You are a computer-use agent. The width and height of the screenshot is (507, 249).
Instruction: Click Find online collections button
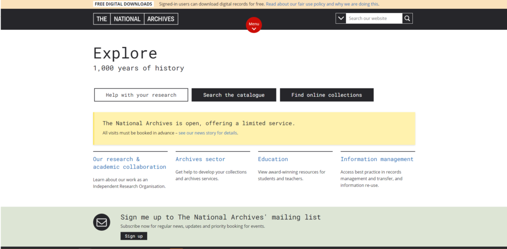coord(327,95)
